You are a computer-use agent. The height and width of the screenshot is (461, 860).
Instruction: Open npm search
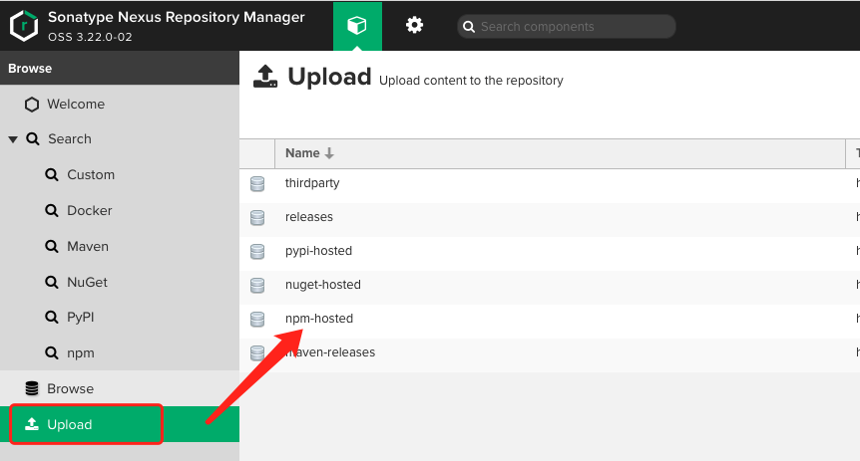81,353
